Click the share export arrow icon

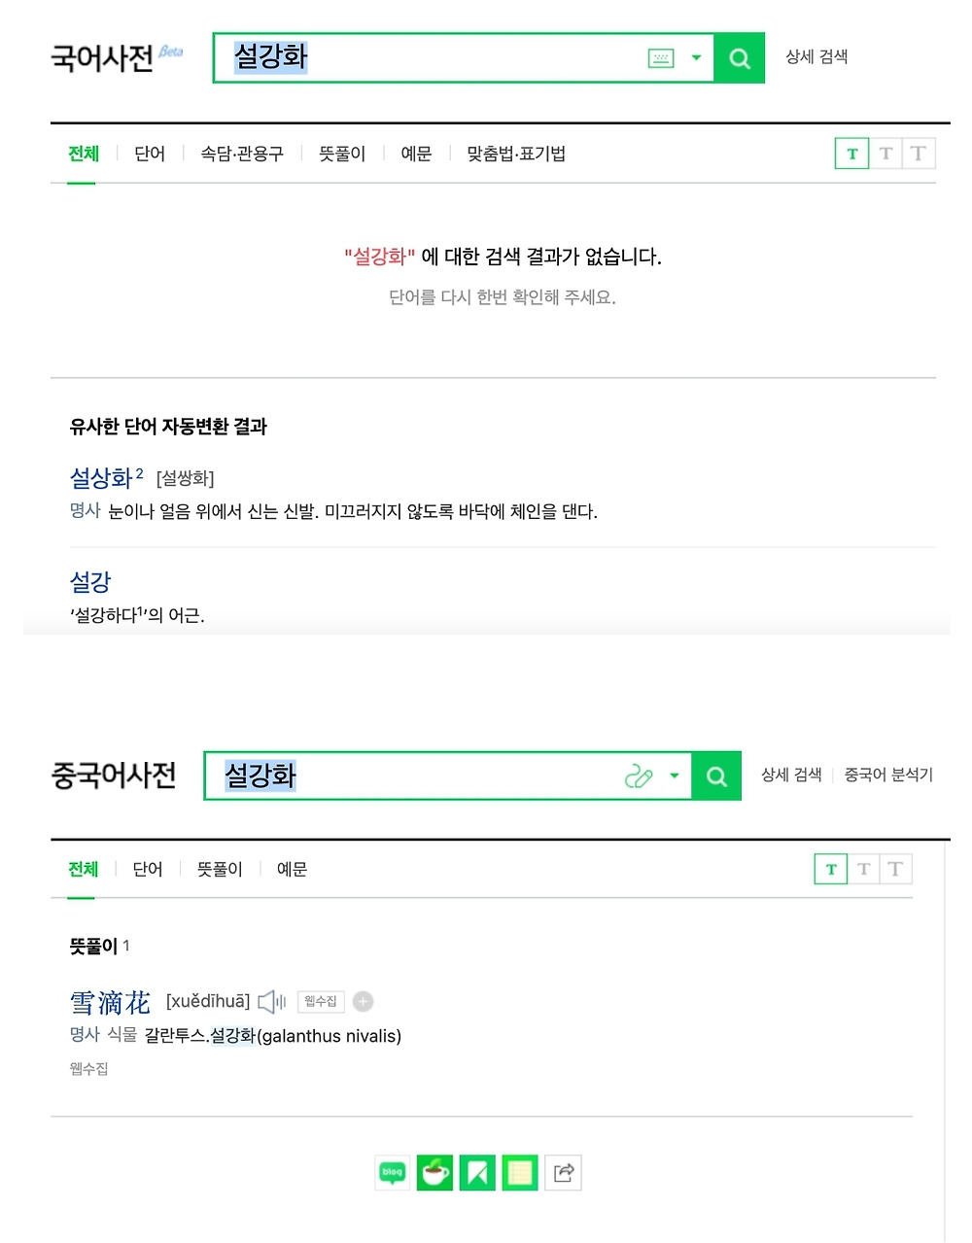(563, 1173)
